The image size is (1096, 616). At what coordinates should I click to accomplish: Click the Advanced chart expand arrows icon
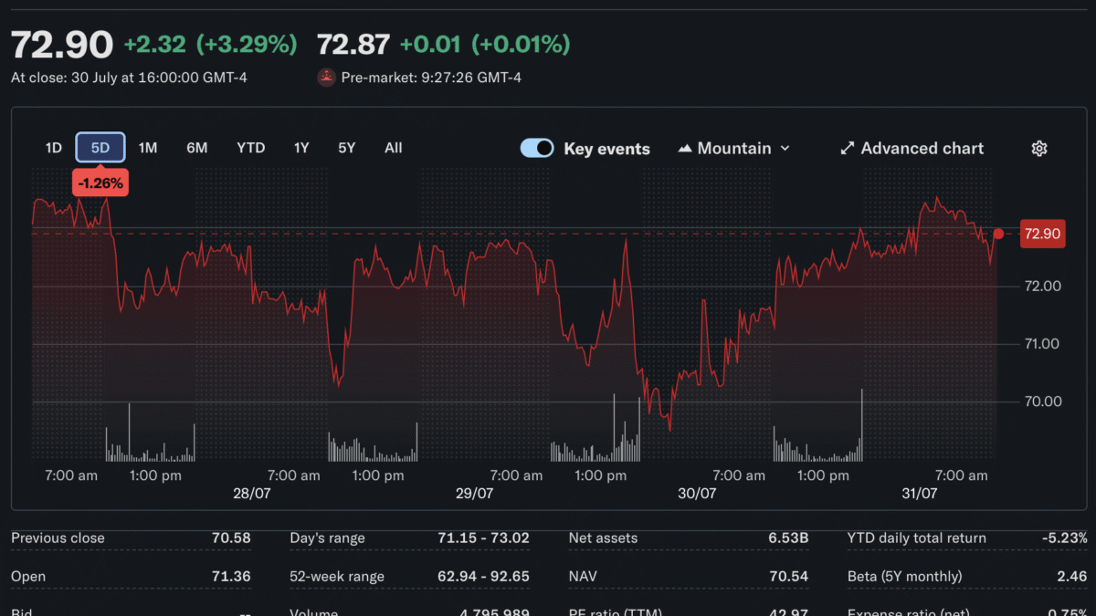[x=847, y=148]
